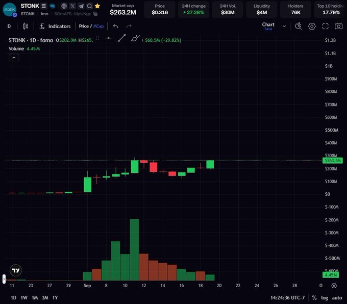Set chart range to 1D

click(x=13, y=298)
